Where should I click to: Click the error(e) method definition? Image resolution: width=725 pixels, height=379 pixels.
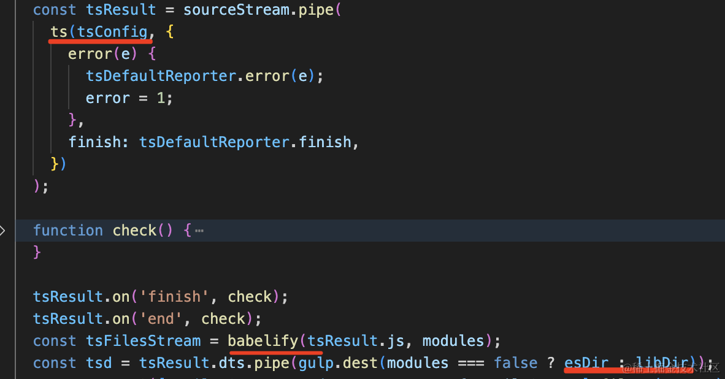tap(102, 53)
